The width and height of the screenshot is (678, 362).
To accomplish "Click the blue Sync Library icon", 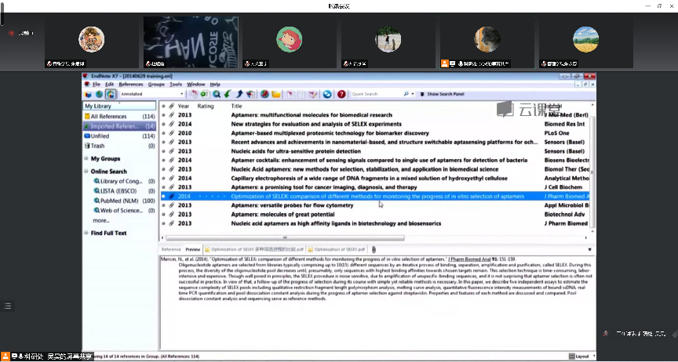I will (327, 94).
